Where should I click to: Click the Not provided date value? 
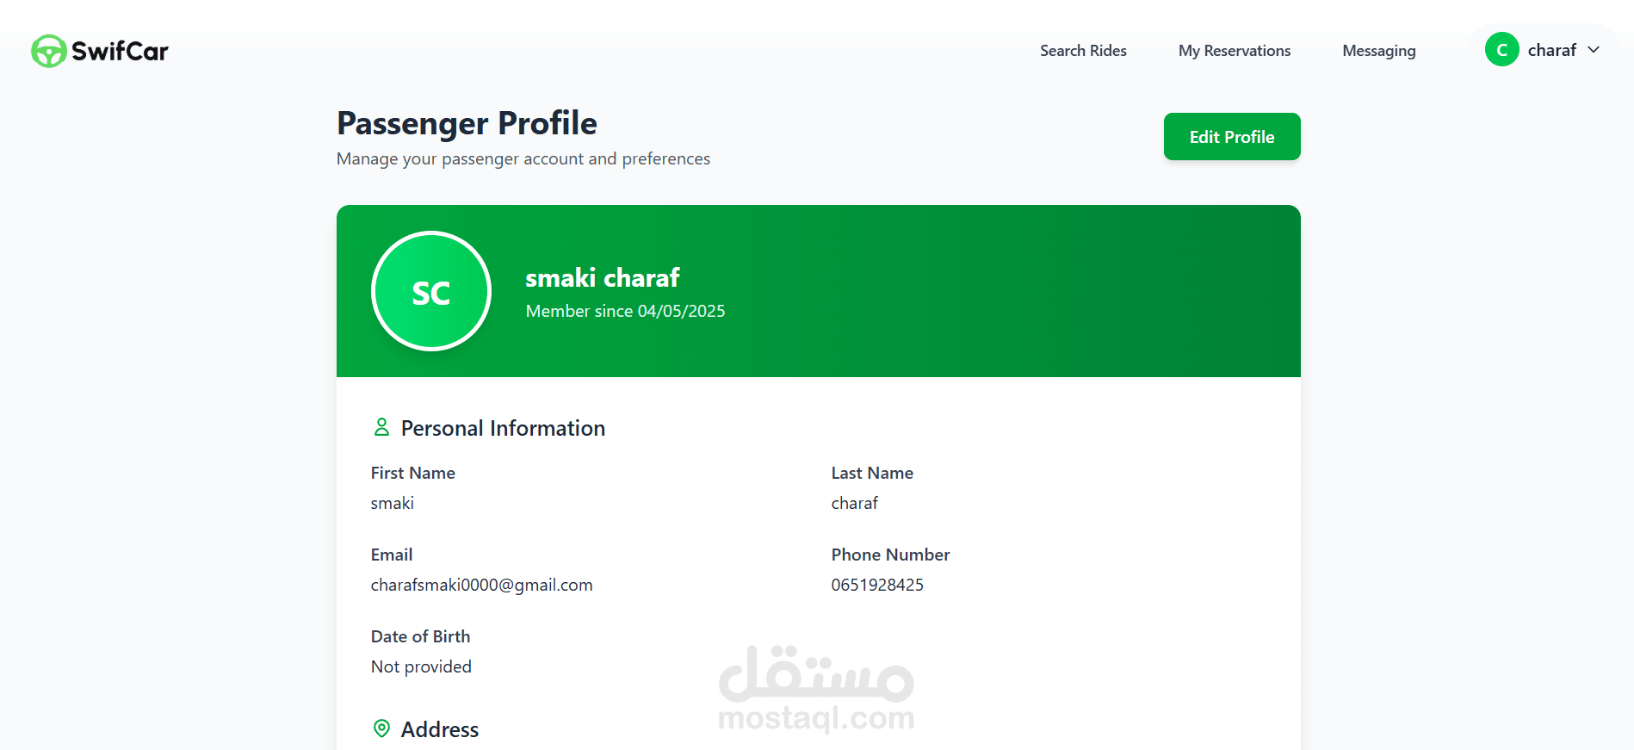click(421, 666)
